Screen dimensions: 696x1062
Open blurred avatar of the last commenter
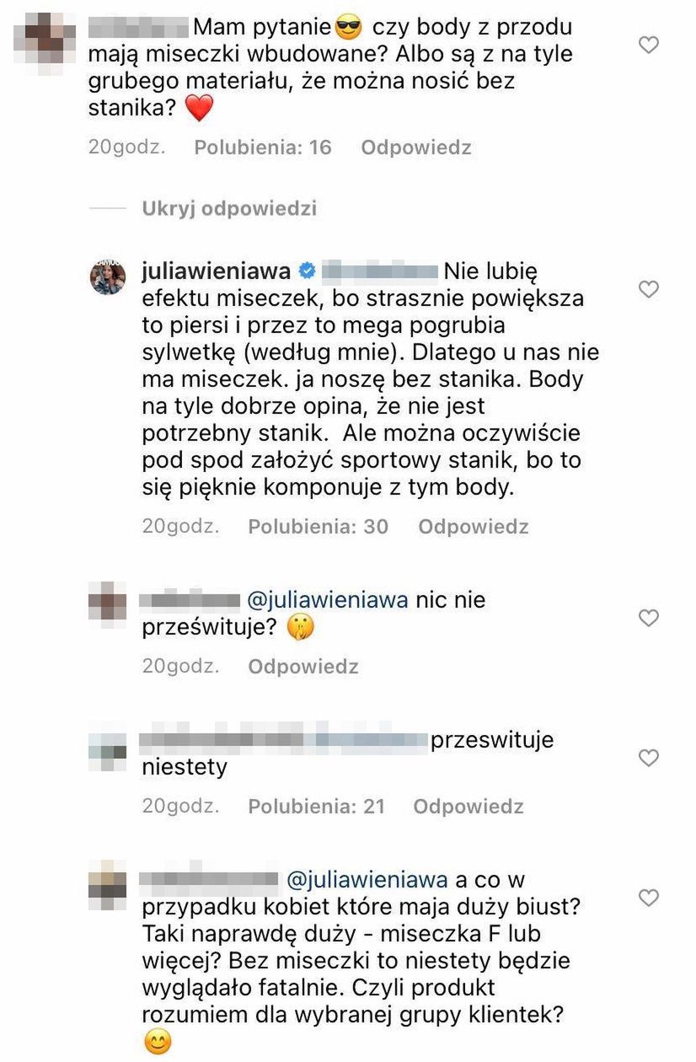(107, 885)
